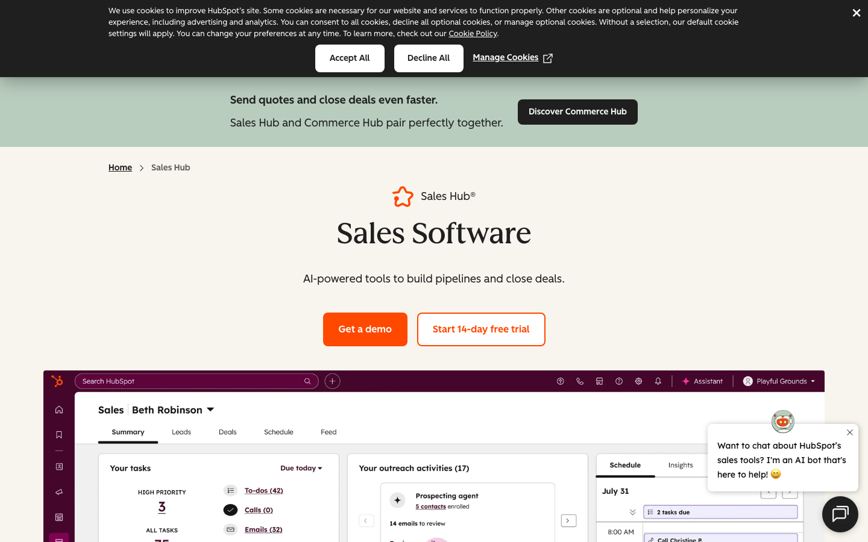
Task: Open the 5 contacts link
Action: tap(430, 506)
